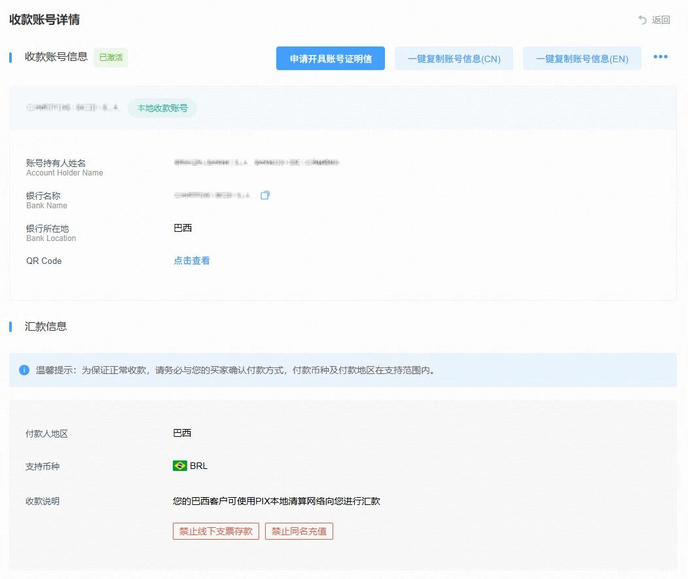This screenshot has height=579, width=688.
Task: Click the 申请开具账号证明信 button
Action: click(x=330, y=58)
